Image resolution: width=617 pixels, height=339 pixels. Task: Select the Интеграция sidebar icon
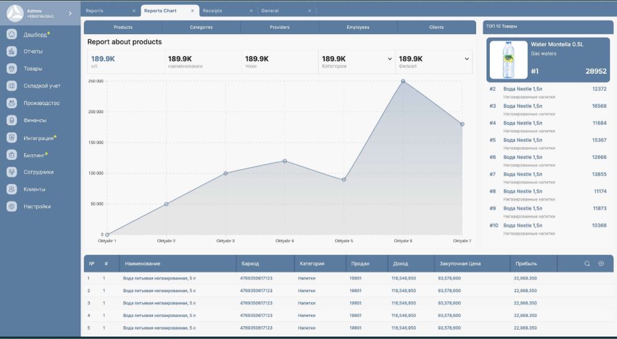pos(12,138)
